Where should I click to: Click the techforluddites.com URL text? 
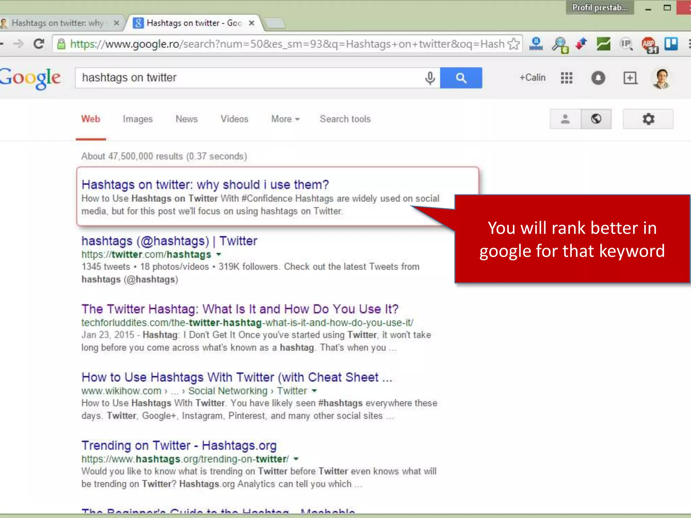click(x=247, y=323)
